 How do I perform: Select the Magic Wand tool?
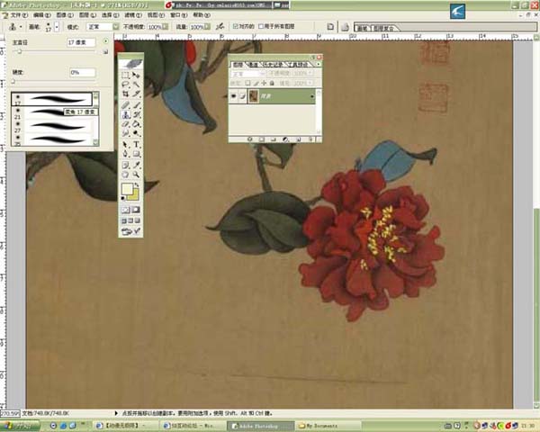click(137, 85)
